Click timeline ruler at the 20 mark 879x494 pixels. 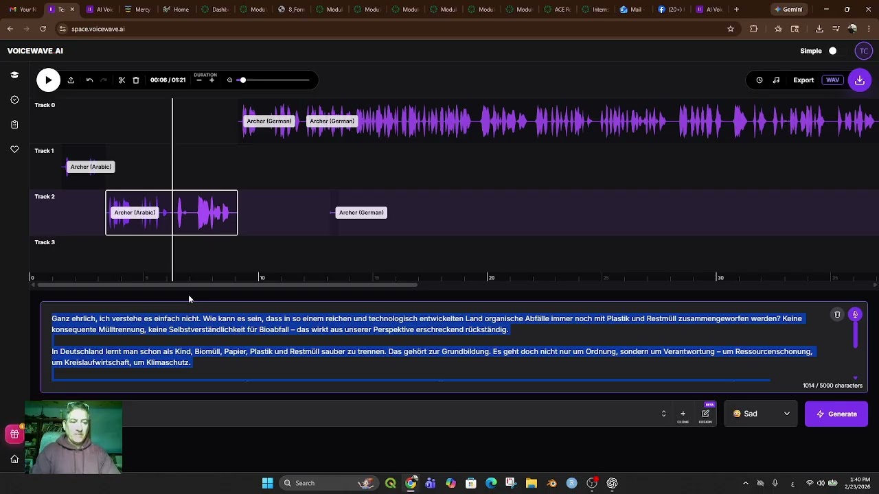point(491,278)
